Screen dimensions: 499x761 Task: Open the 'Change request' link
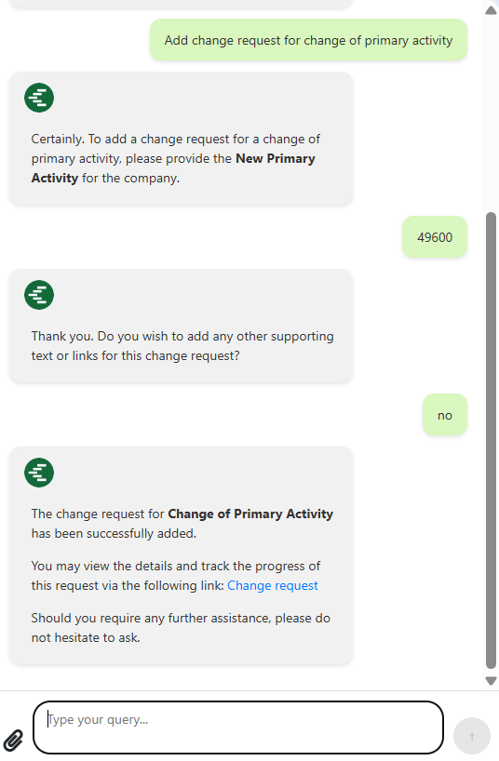pos(273,585)
